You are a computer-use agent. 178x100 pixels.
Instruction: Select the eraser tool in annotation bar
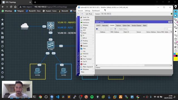pyautogui.click(x=175, y=27)
